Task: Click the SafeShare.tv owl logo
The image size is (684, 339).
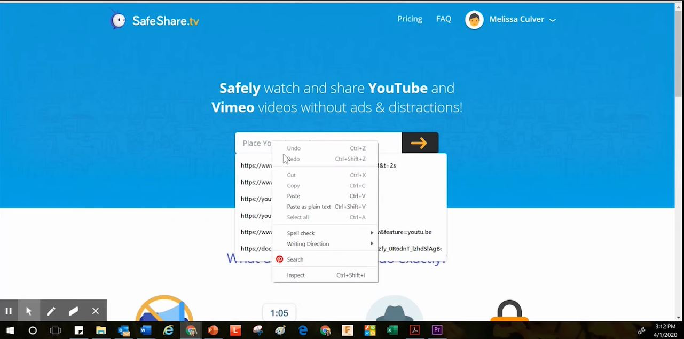Action: (x=119, y=20)
